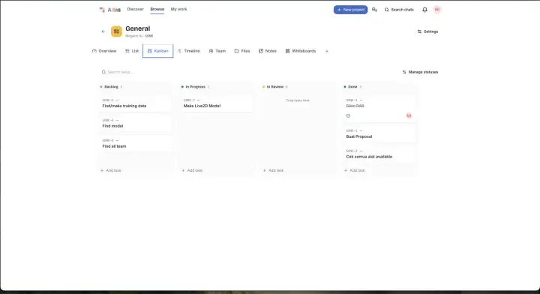This screenshot has height=294, width=540.
Task: Set priority dash on Find model card
Action: pos(117,120)
